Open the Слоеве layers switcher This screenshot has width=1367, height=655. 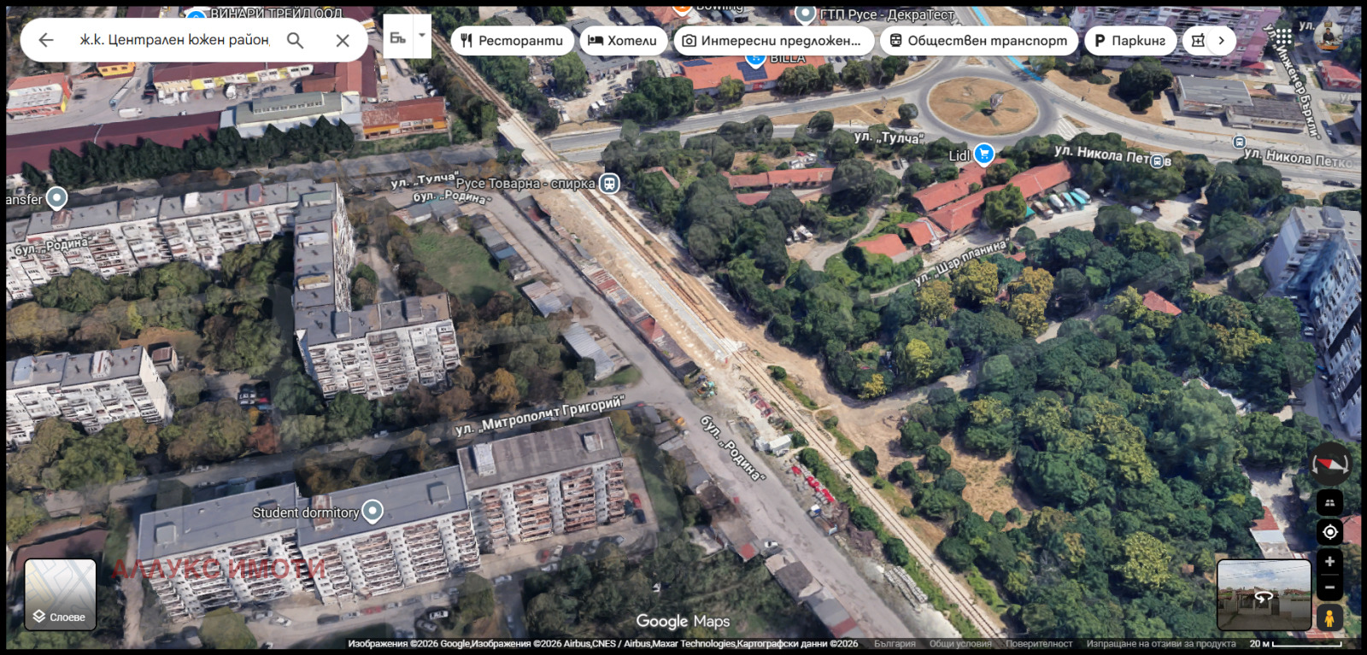[61, 594]
